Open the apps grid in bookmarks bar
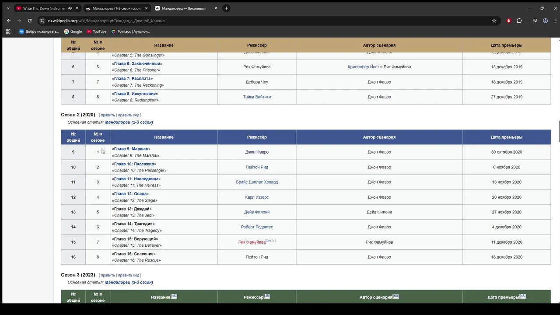The image size is (560, 315). 8,31
